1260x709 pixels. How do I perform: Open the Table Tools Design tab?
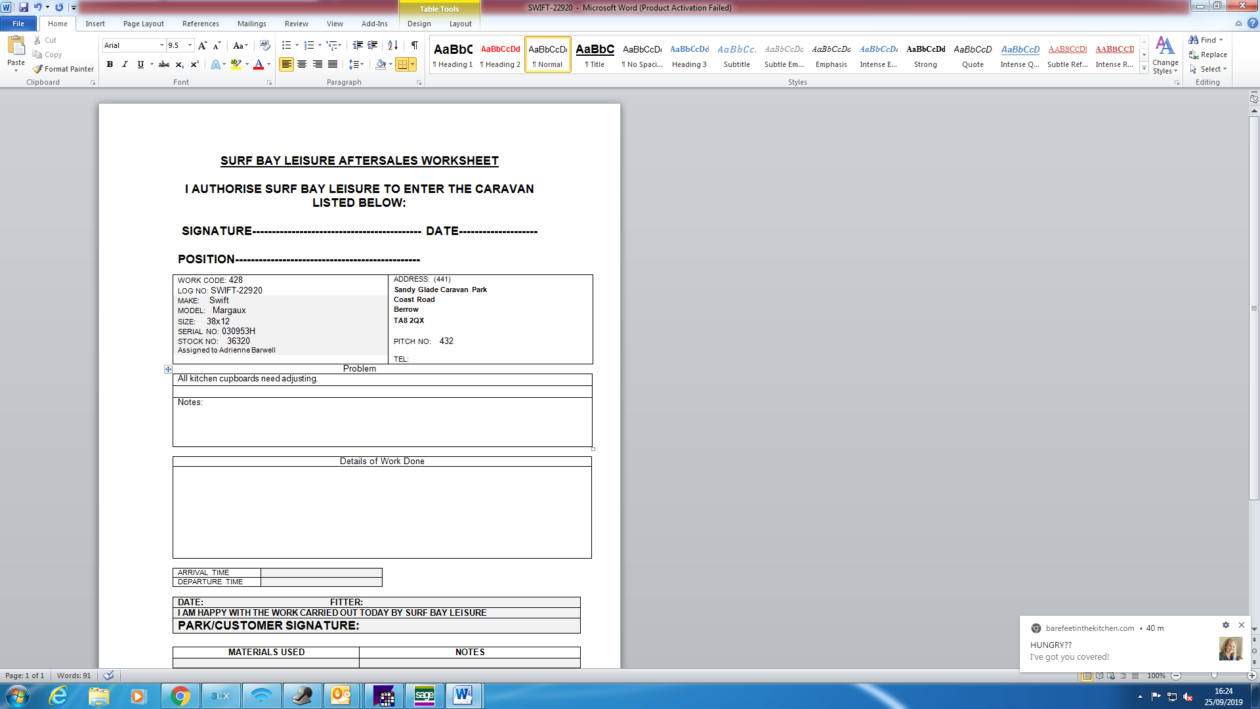[x=419, y=24]
